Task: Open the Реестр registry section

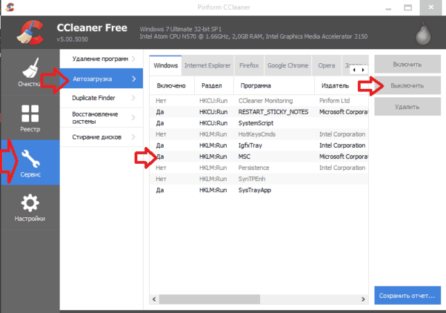Action: [x=30, y=118]
